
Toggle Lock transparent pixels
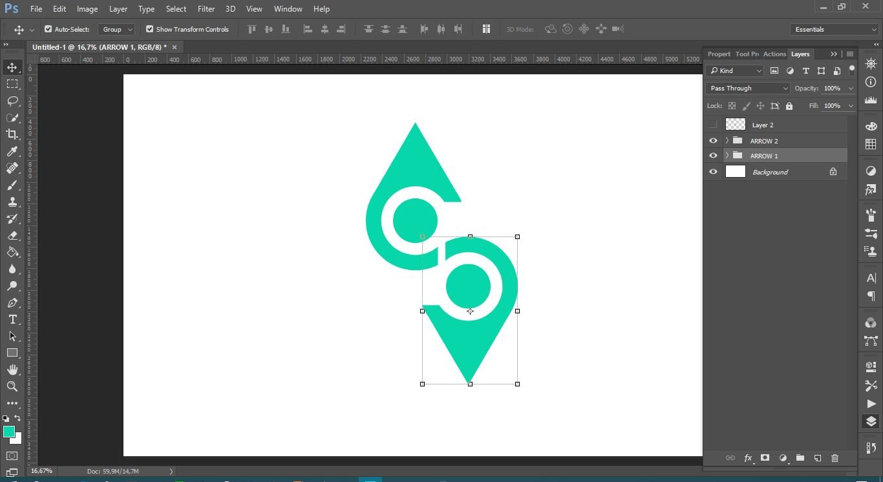click(x=732, y=106)
